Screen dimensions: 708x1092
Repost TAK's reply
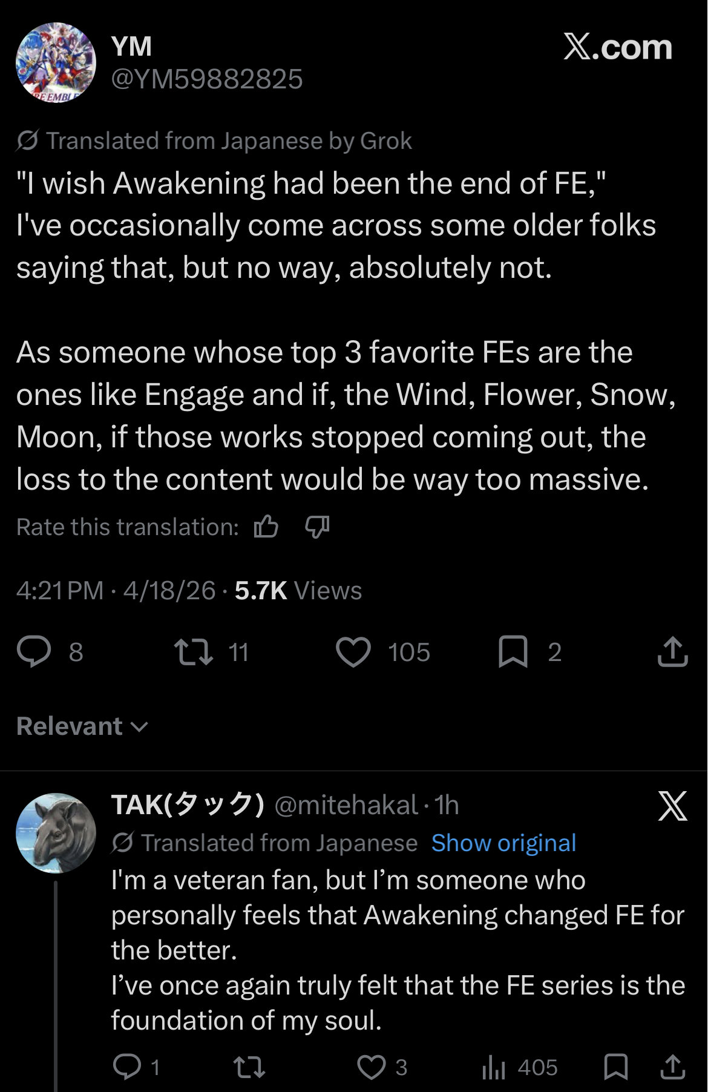249,1067
